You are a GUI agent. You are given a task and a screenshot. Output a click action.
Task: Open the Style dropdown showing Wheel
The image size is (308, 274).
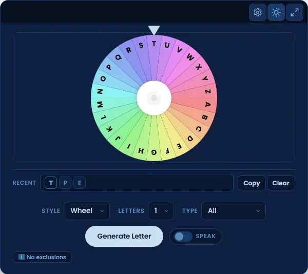(87, 211)
